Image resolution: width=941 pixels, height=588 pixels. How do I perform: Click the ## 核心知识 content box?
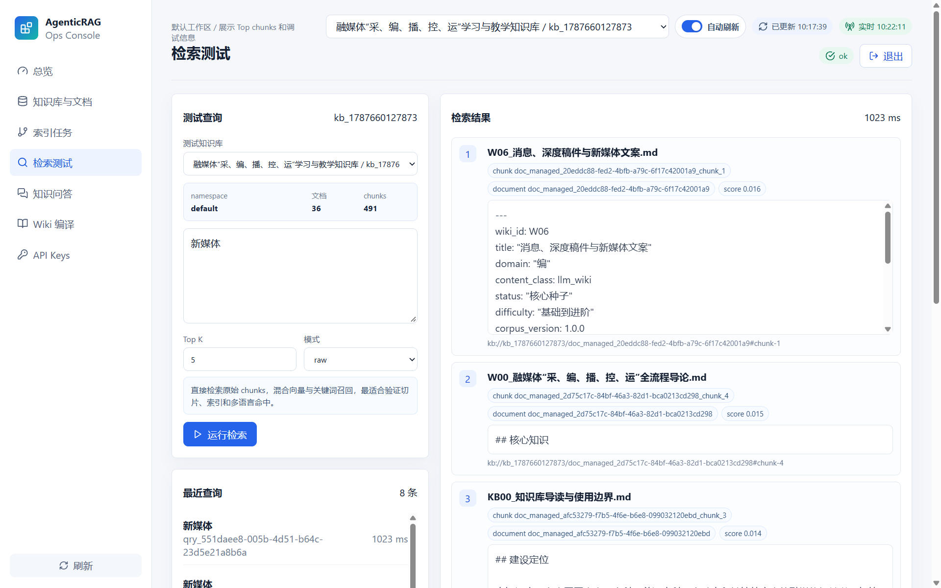tap(690, 440)
